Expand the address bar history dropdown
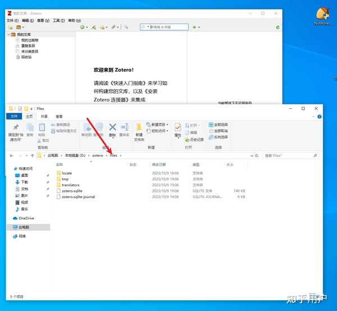Viewport: 337px width, 311px height. 252,155
